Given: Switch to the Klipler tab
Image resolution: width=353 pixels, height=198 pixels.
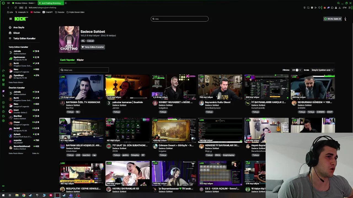Looking at the screenshot, I should tap(80, 60).
